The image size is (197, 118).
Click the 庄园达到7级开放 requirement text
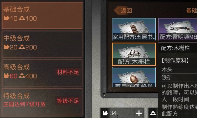pyautogui.click(x=24, y=104)
